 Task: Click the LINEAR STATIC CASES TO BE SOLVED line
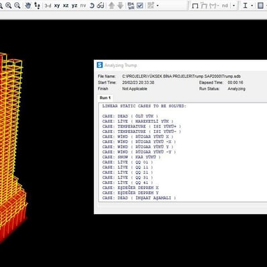(144, 106)
